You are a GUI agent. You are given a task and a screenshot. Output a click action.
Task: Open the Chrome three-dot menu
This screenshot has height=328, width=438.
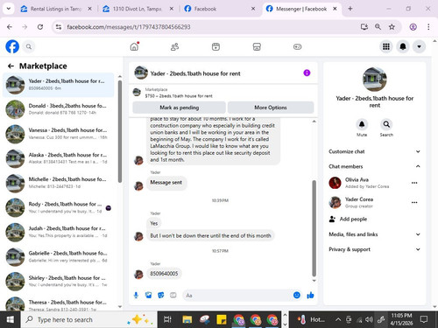tap(428, 27)
